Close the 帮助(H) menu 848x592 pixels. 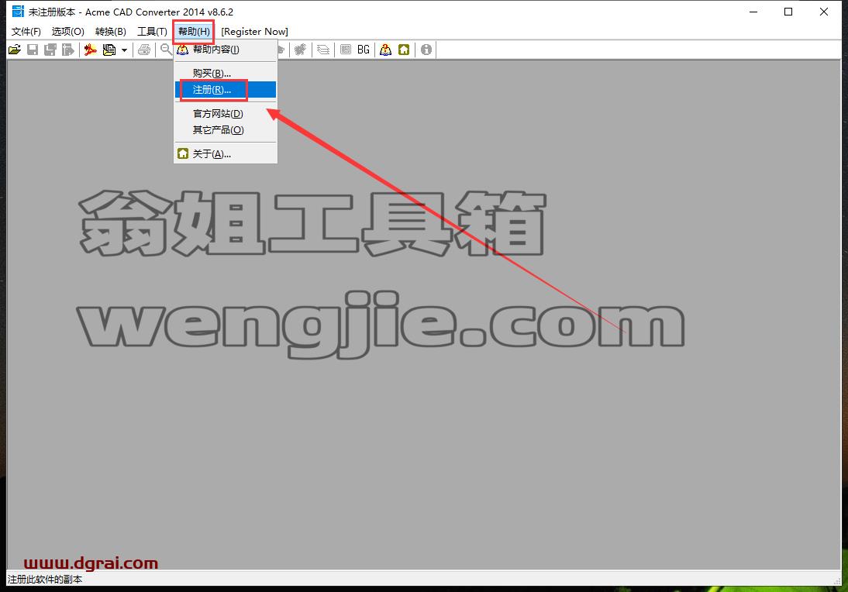(194, 31)
